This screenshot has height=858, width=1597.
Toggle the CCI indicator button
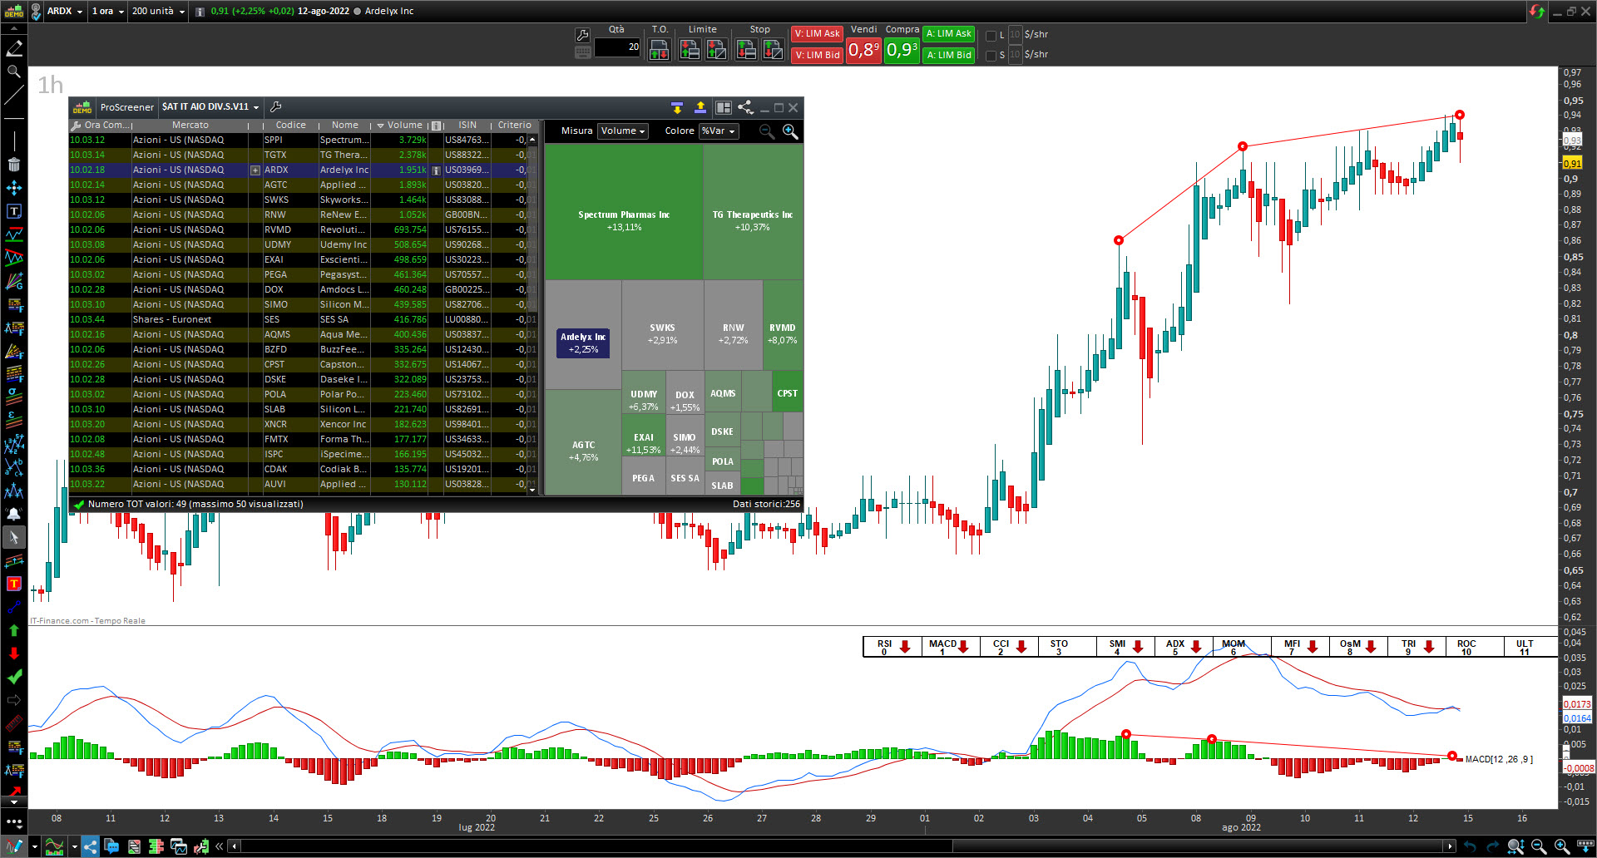click(1009, 647)
